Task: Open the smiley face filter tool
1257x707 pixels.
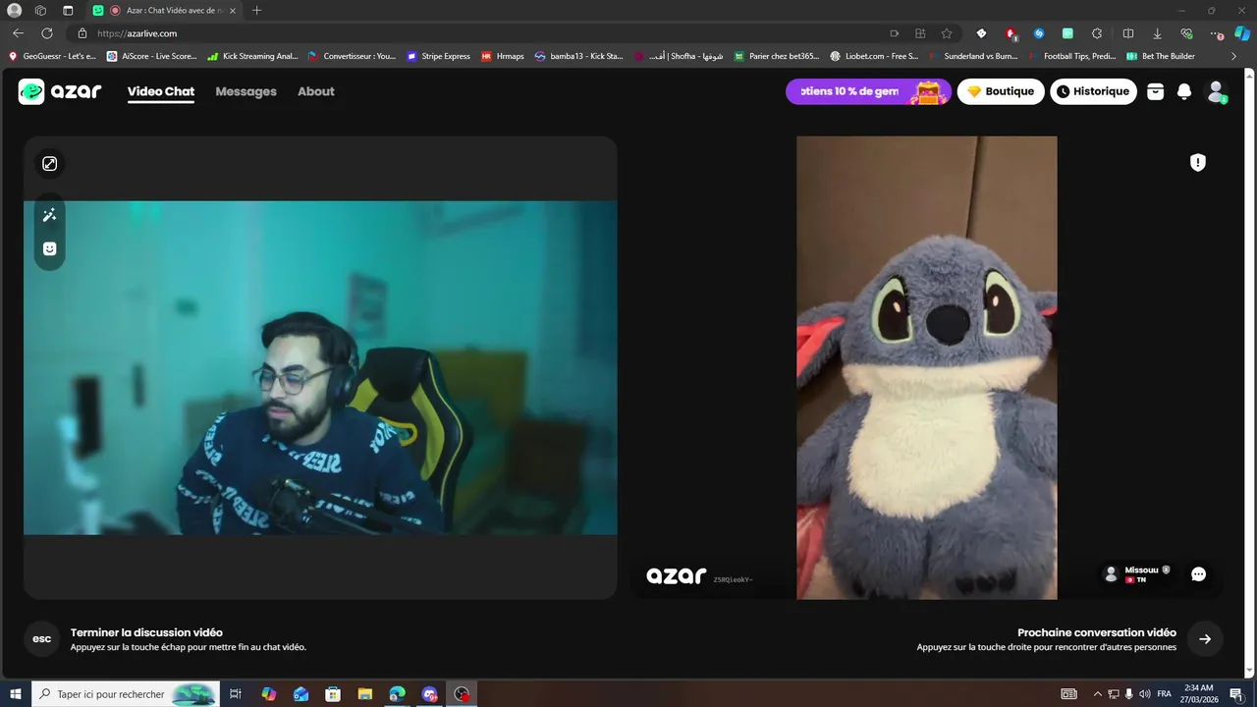Action: 50,248
